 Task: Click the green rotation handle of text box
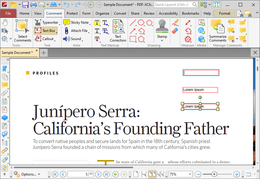[200, 97]
